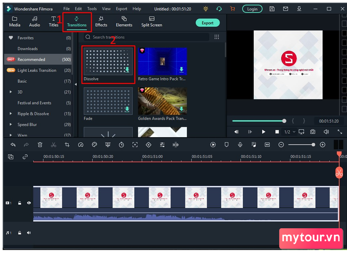Step back one frame in preview
Image resolution: width=347 pixels, height=254 pixels.
point(236,132)
